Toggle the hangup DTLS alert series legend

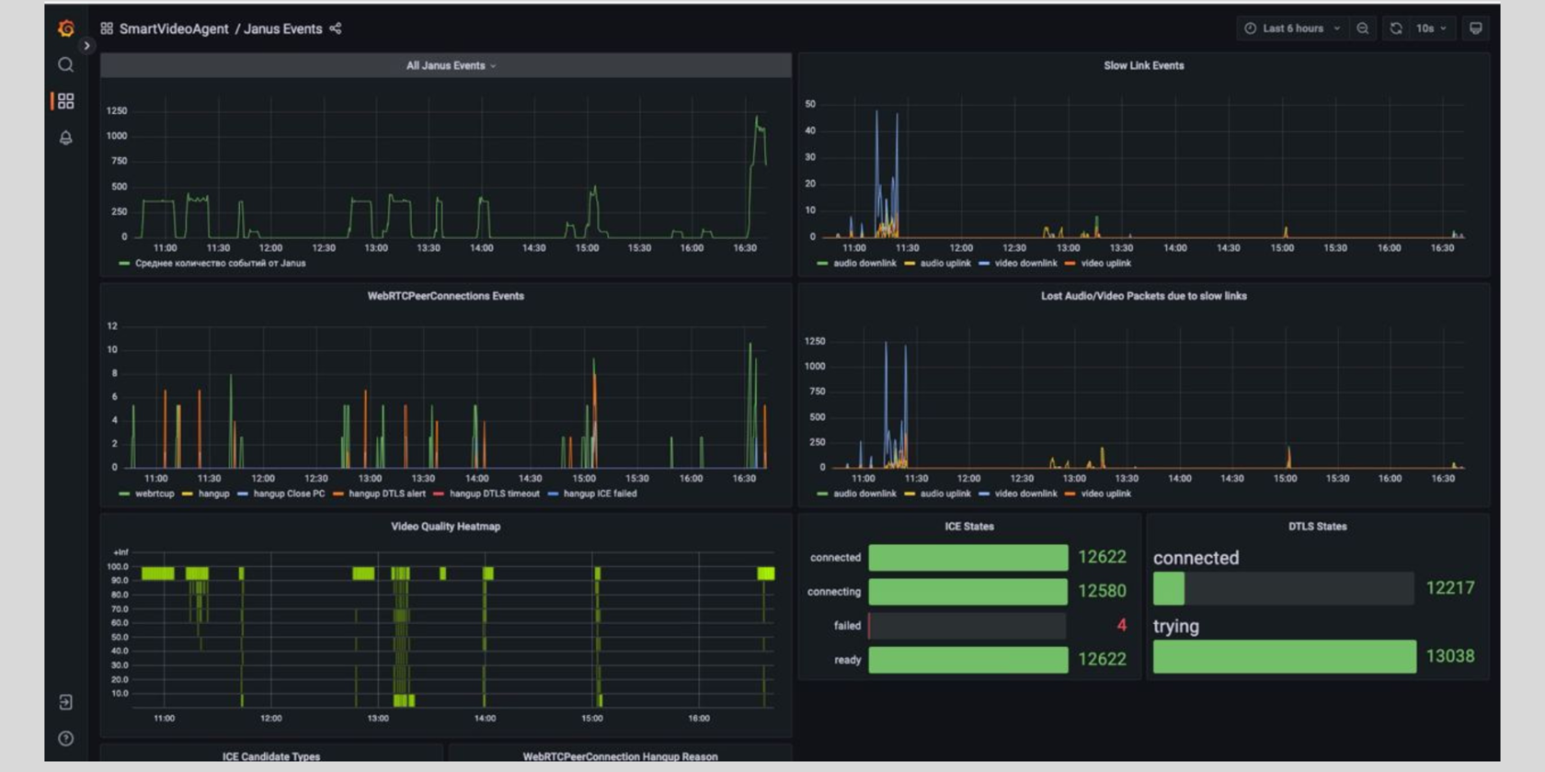[x=387, y=494]
